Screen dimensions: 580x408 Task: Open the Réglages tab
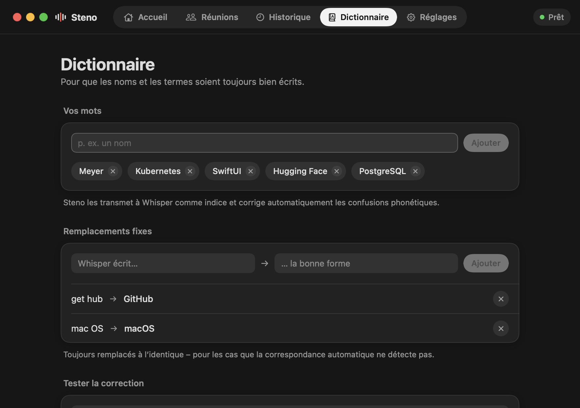(432, 17)
